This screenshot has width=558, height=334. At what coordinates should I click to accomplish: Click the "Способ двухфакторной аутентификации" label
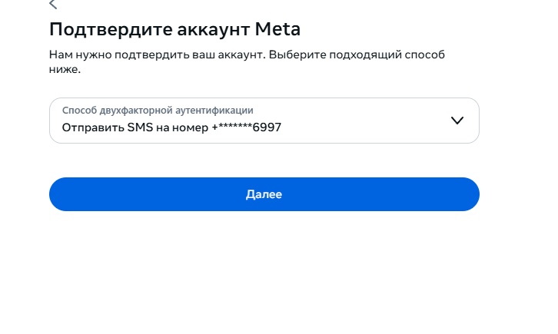pos(158,111)
